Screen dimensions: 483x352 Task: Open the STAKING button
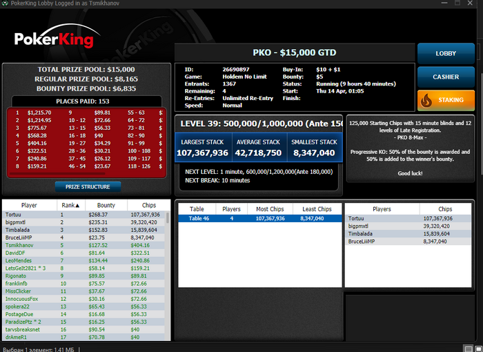(446, 100)
